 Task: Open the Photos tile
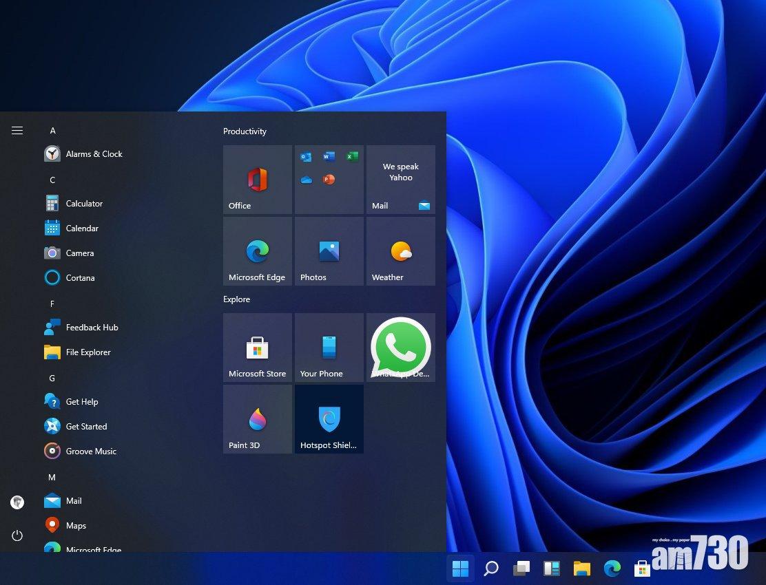(x=329, y=251)
